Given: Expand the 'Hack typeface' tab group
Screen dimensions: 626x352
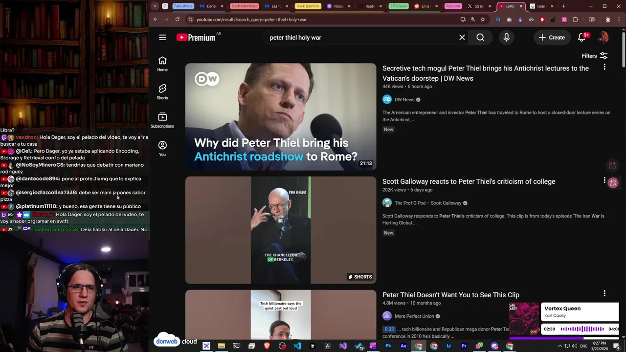Looking at the screenshot, I should click(308, 6).
